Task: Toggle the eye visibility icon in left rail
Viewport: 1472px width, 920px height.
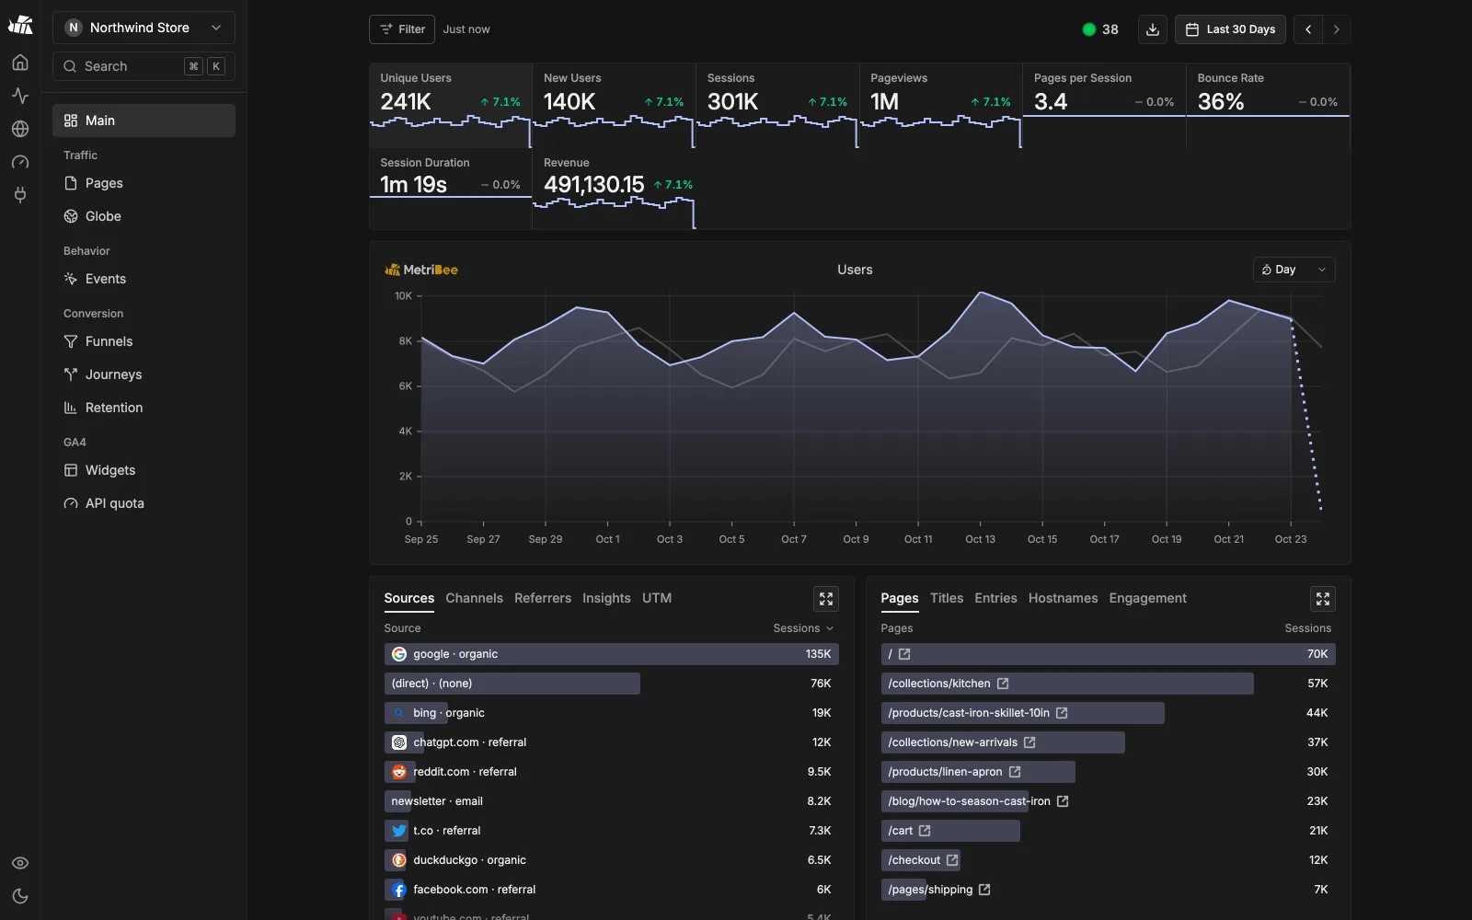Action: (x=20, y=863)
